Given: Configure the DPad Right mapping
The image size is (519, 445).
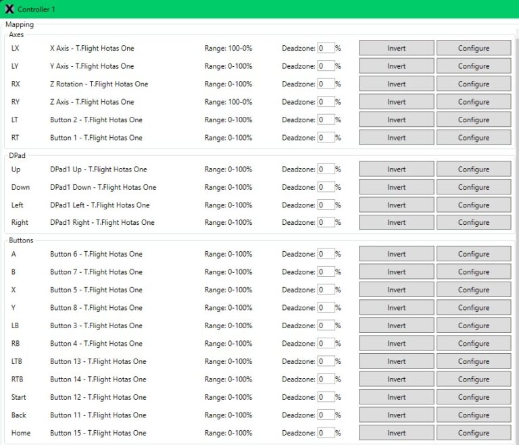Looking at the screenshot, I should tap(473, 223).
